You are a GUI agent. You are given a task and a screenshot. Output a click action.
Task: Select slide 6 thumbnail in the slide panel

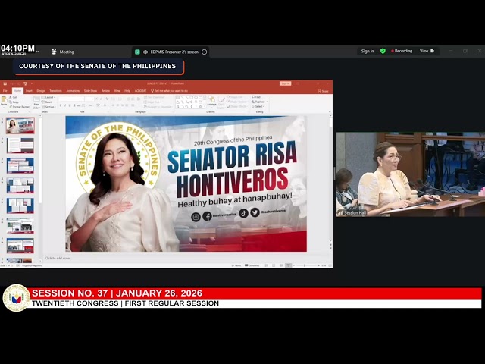[20, 226]
